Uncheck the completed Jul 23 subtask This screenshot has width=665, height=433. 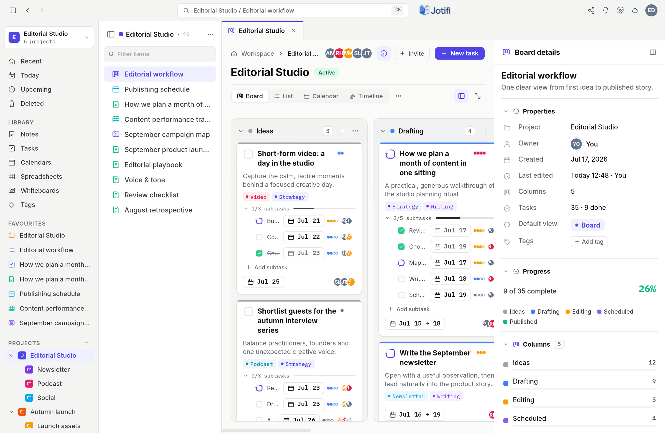click(259, 253)
